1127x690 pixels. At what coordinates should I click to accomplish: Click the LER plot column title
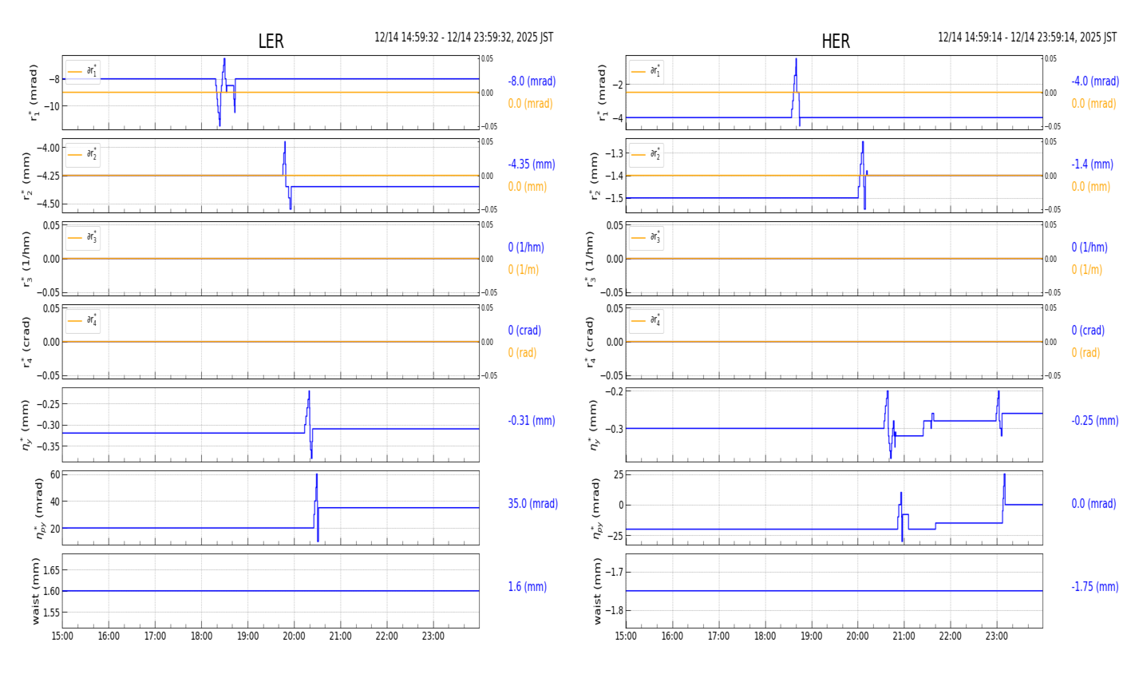pyautogui.click(x=271, y=42)
